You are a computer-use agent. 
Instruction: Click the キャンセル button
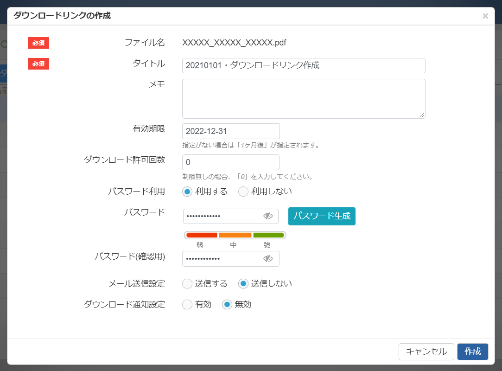click(426, 352)
